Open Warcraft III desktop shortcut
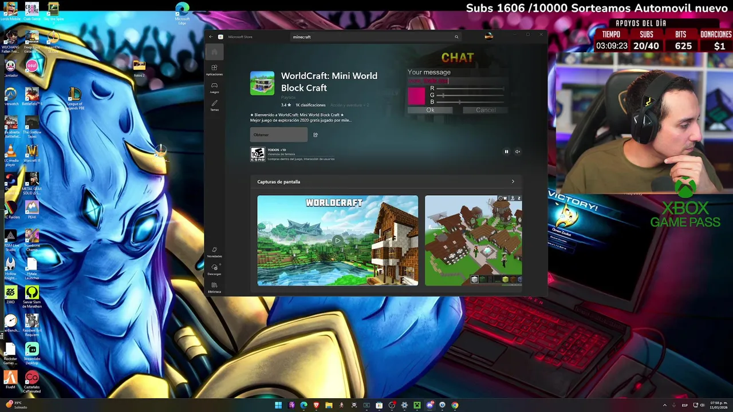The image size is (733, 412). (32, 153)
